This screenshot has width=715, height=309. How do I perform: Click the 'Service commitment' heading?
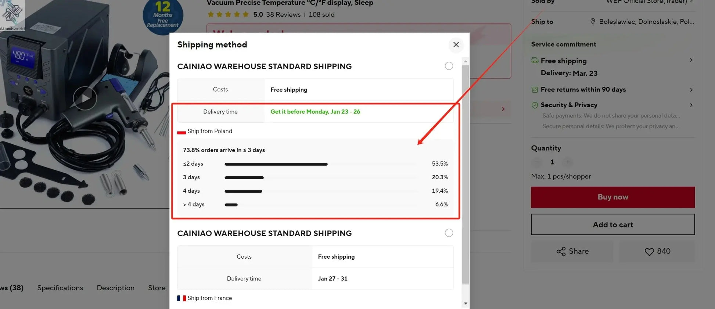pyautogui.click(x=564, y=44)
